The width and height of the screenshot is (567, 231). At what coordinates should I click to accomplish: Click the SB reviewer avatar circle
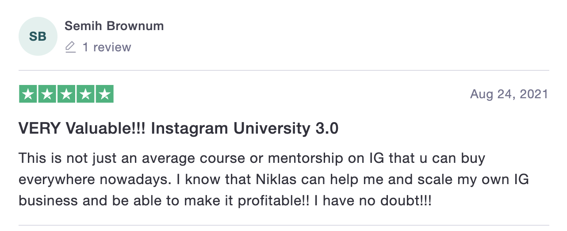38,36
